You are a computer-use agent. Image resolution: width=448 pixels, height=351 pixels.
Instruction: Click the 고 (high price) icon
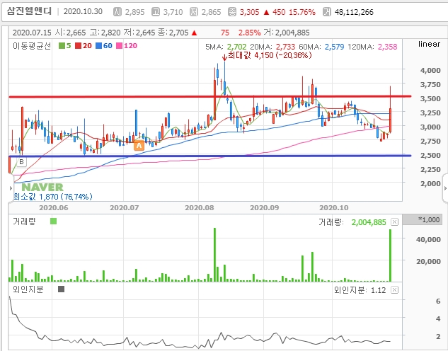[156, 12]
